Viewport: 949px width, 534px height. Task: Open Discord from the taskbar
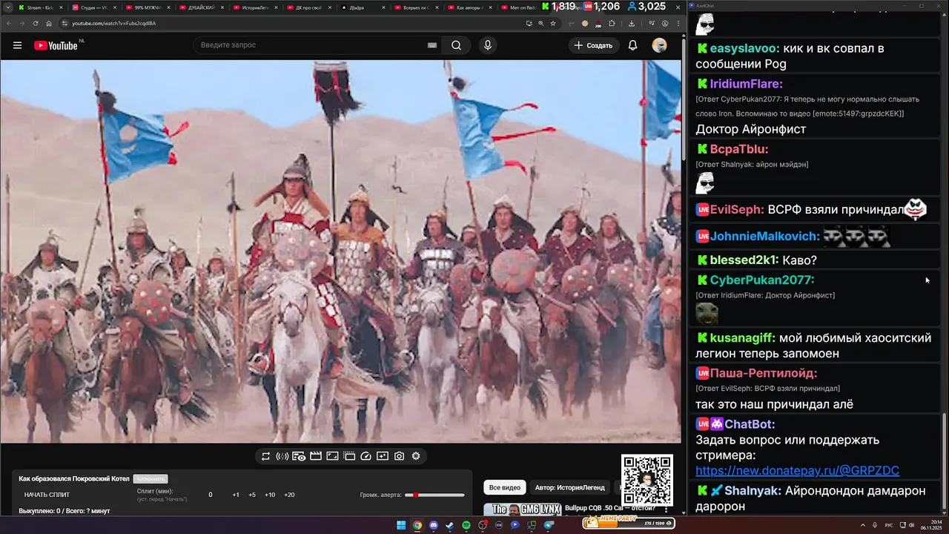tap(434, 525)
